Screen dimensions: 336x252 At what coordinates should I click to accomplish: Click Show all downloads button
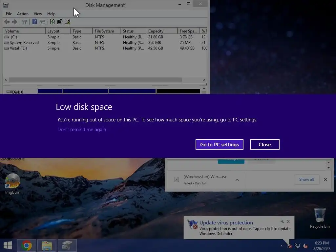pyautogui.click(x=307, y=179)
